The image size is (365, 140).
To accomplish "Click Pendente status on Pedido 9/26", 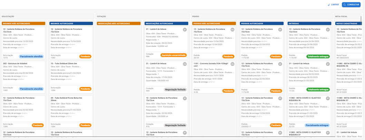I will tap(228, 91).
